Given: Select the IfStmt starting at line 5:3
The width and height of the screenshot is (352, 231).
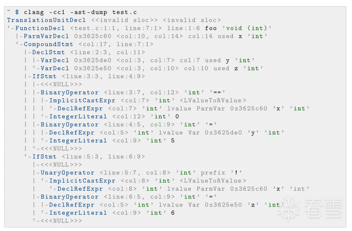Looking at the screenshot, I should pos(45,156).
